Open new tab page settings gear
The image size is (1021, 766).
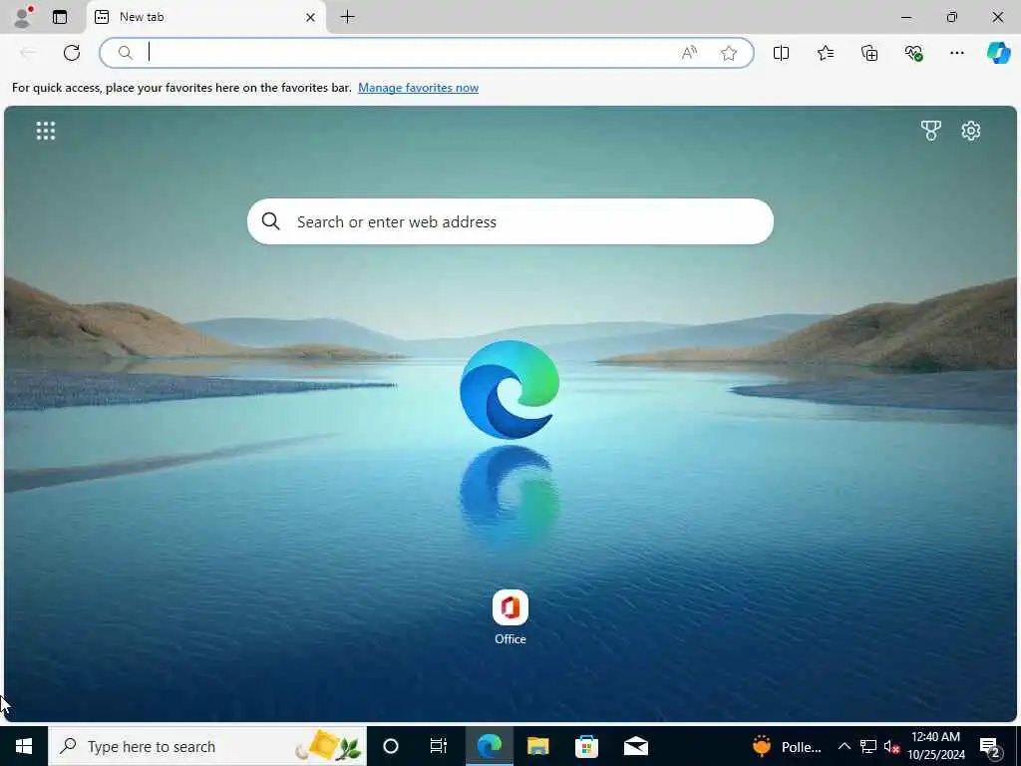pos(971,131)
